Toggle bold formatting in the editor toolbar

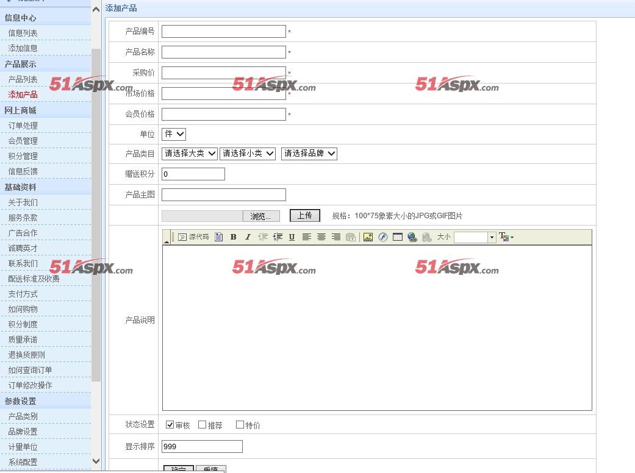click(x=233, y=237)
